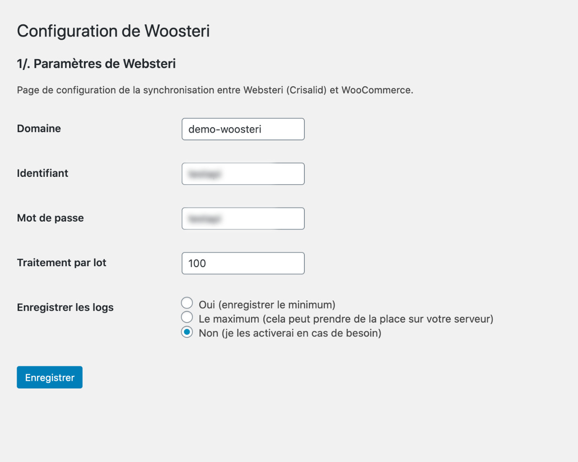This screenshot has width=578, height=462.
Task: Select the Traitement par lot field
Action: [243, 263]
